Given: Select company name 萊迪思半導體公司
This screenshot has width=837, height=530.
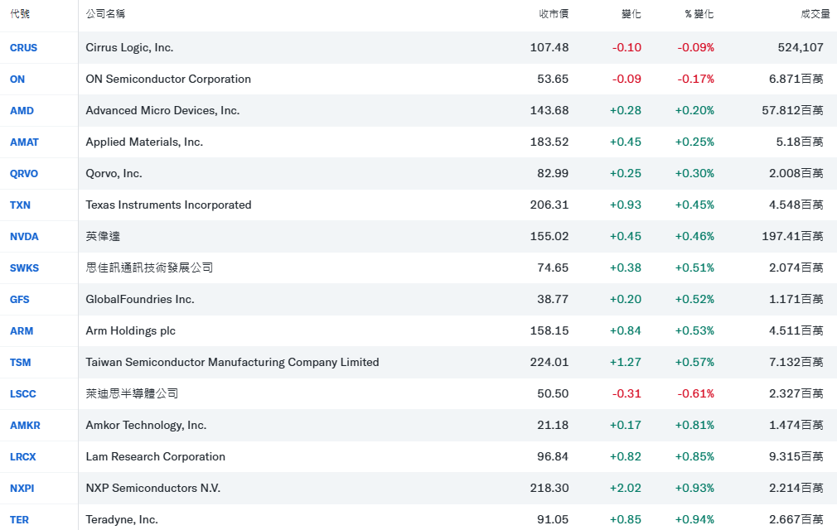Looking at the screenshot, I should click(132, 393).
